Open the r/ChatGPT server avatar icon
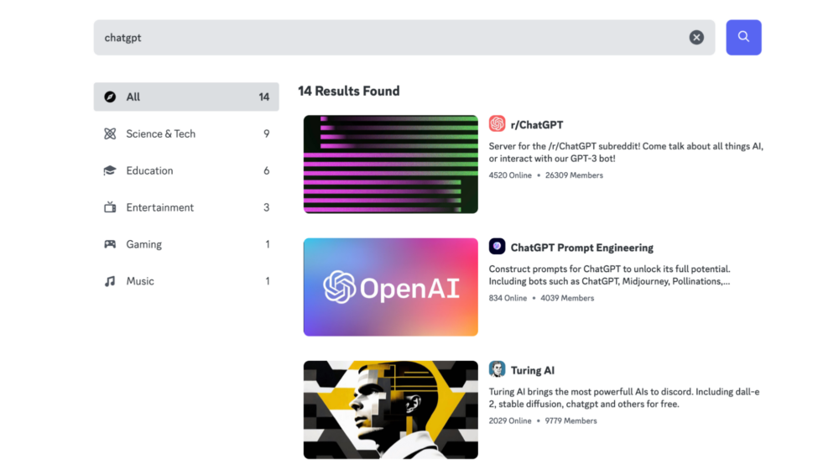Screen dimensions: 839x475 [x=497, y=124]
